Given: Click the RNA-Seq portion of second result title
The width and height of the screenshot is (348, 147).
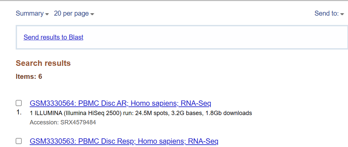Looking at the screenshot, I should pyautogui.click(x=203, y=141).
